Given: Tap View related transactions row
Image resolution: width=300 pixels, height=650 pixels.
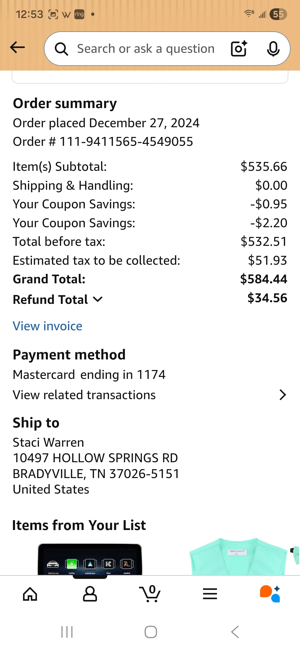Looking at the screenshot, I should point(84,395).
